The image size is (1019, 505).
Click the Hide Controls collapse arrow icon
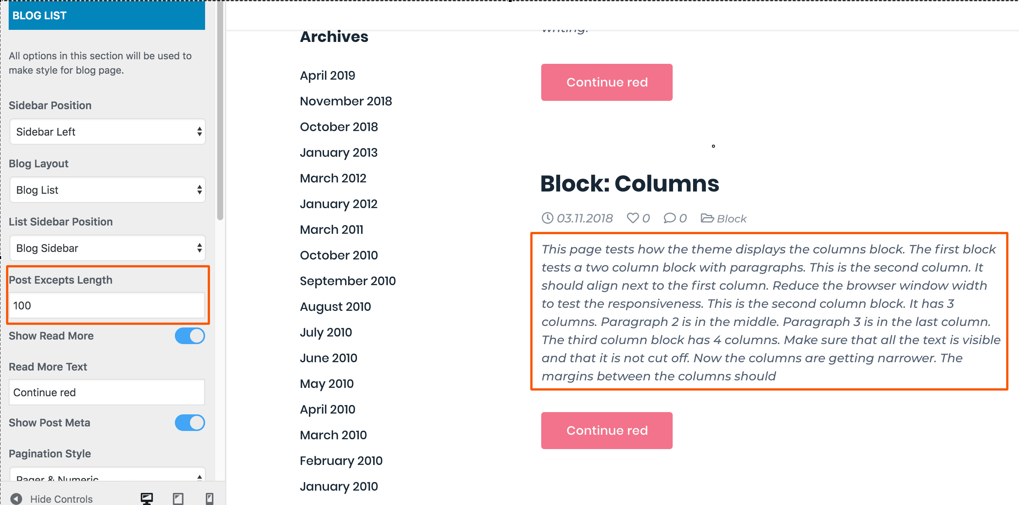16,499
